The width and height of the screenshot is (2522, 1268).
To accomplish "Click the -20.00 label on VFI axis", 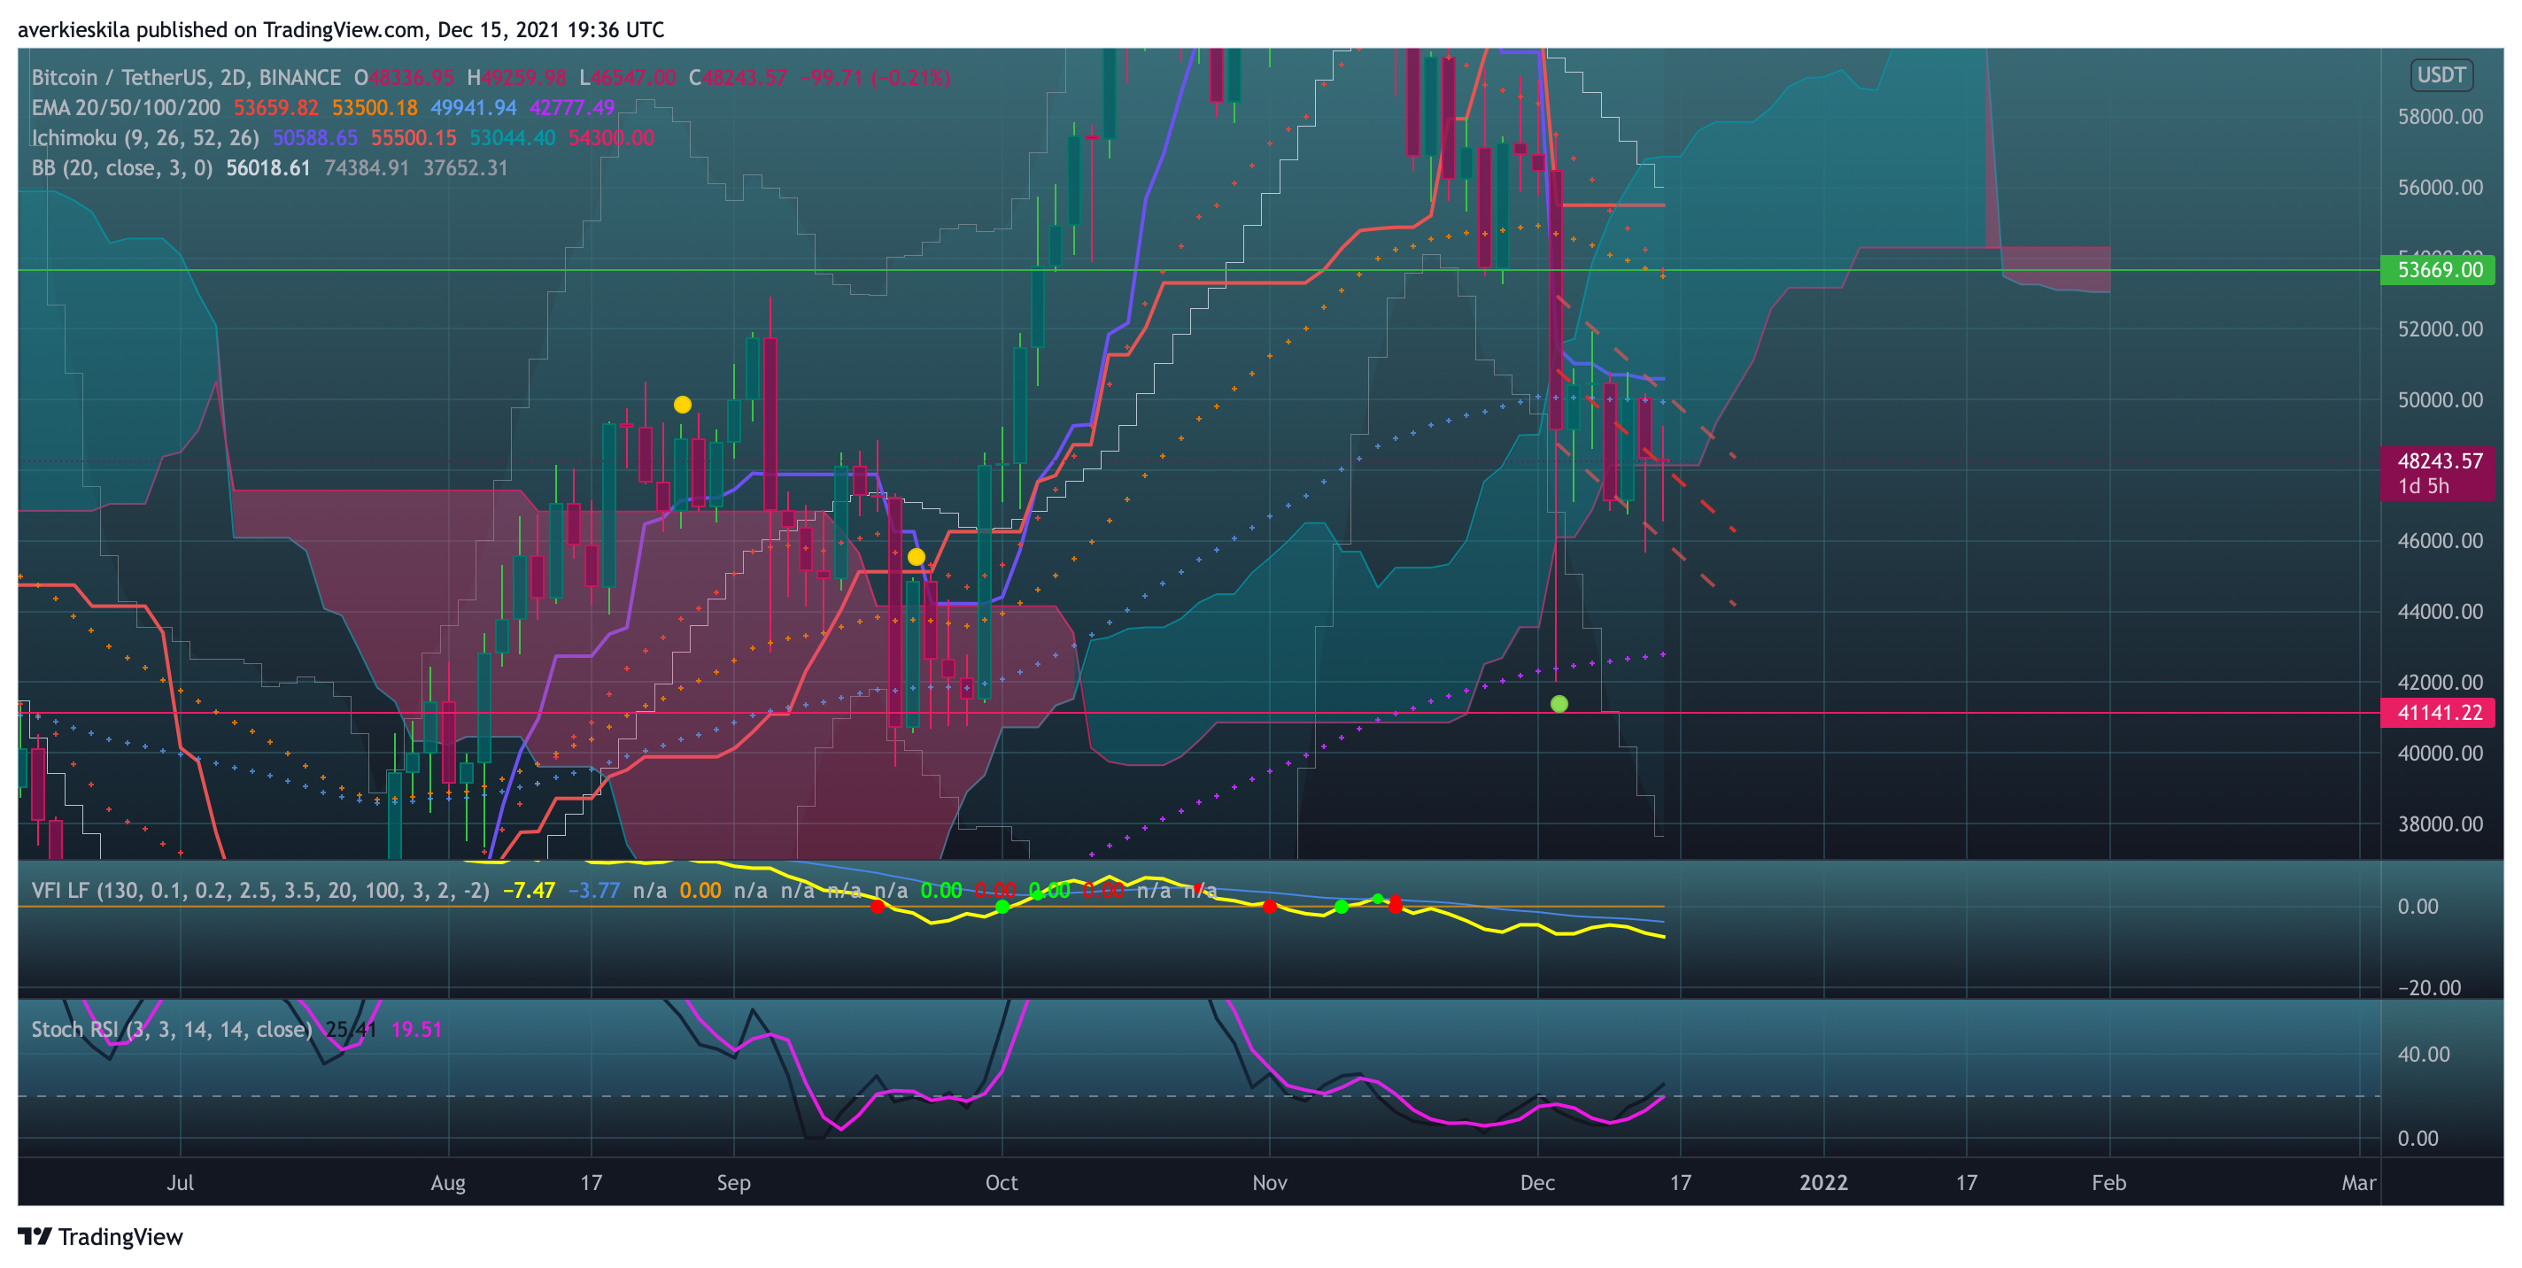I will (2428, 988).
